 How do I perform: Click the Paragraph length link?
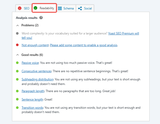point(33,91)
